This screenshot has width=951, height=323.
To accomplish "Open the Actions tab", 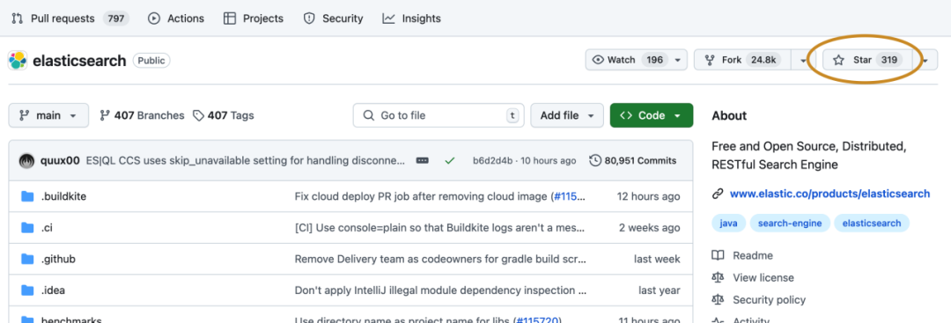I will click(x=176, y=18).
